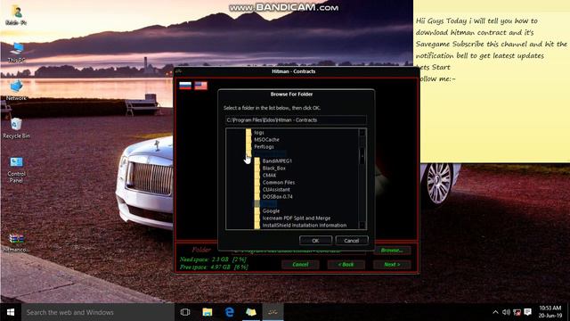Open Task View on taskbar
Image resolution: width=570 pixels, height=321 pixels.
185,312
